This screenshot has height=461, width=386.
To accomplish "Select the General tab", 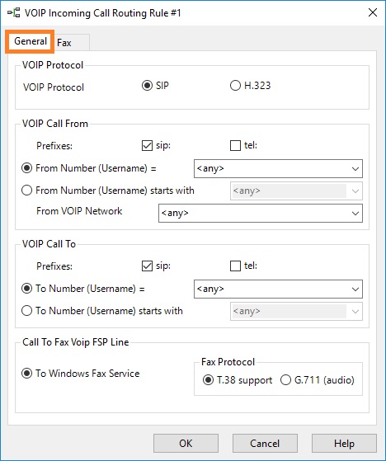I will click(x=30, y=41).
